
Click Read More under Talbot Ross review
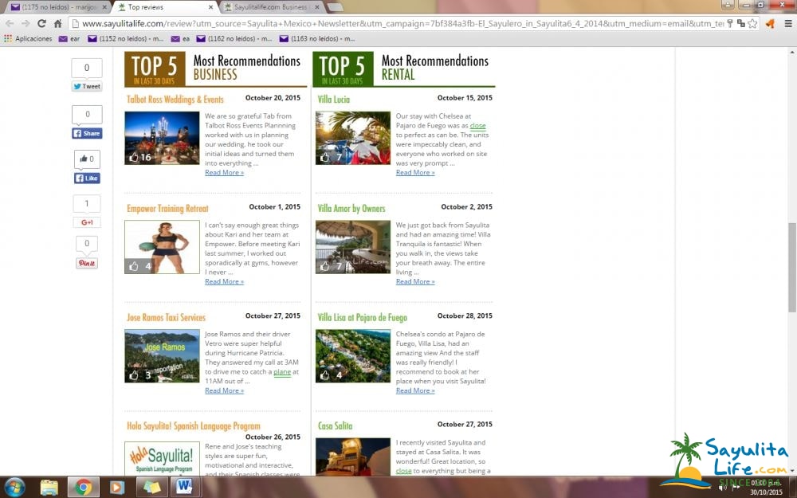tap(224, 173)
